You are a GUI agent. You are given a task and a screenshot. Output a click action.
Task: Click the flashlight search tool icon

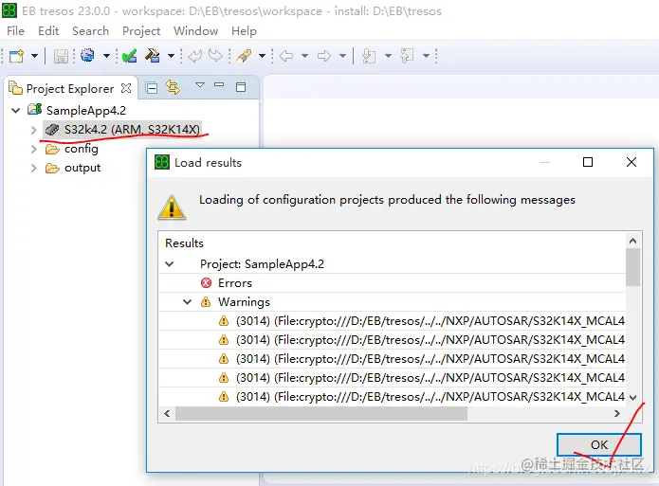(244, 56)
